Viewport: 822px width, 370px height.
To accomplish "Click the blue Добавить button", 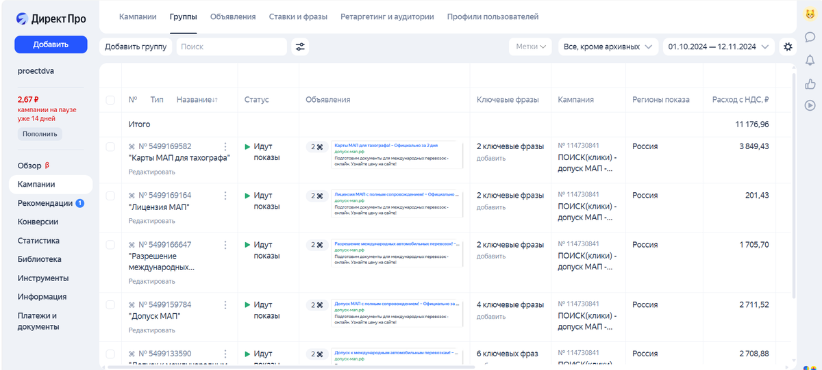I will tap(51, 44).
